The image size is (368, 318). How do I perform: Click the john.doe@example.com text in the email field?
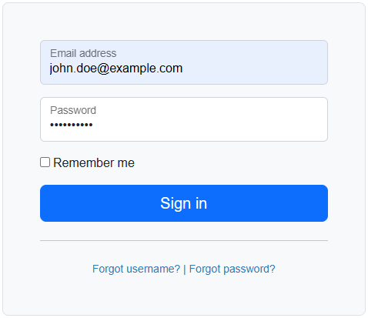(x=116, y=69)
